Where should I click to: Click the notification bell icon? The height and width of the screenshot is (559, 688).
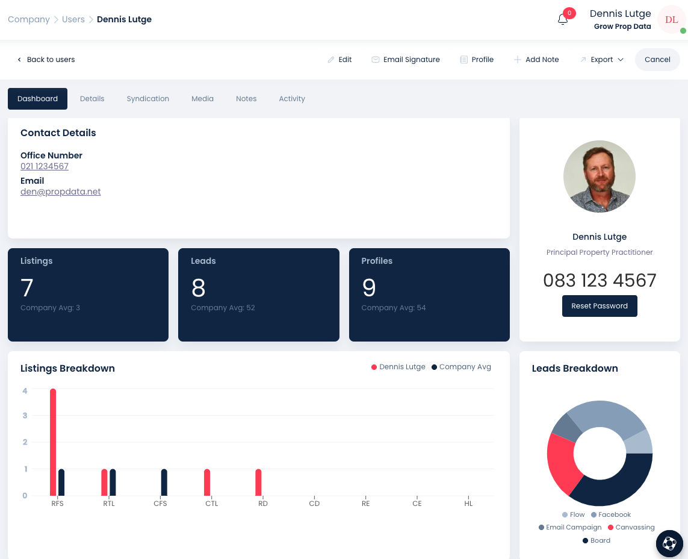563,19
